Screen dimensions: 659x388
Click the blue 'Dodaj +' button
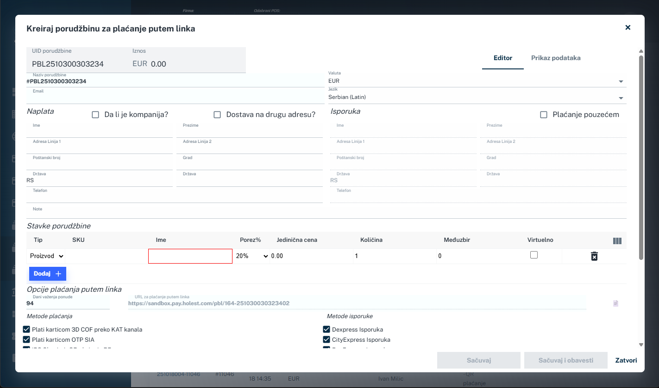coord(47,273)
